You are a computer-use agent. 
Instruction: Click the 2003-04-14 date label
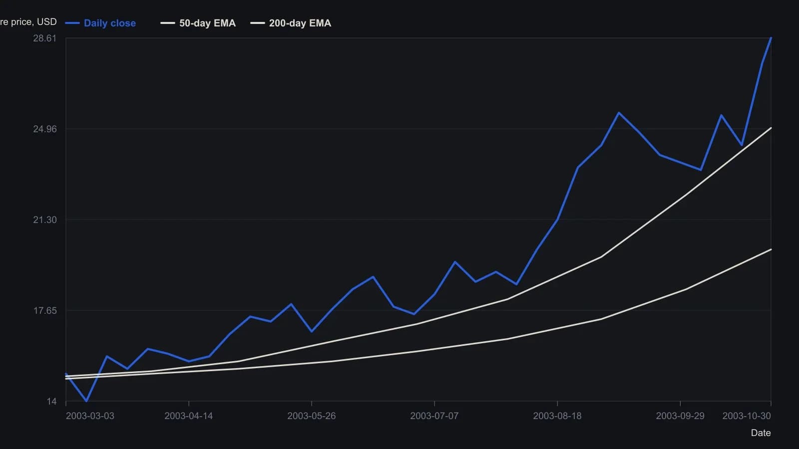189,416
